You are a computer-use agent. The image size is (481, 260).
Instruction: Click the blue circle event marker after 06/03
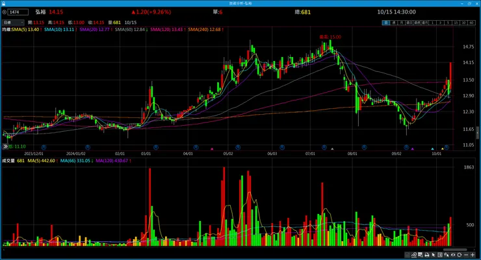pos(281,147)
